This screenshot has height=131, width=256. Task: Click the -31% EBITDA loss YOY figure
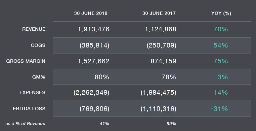tap(219, 109)
